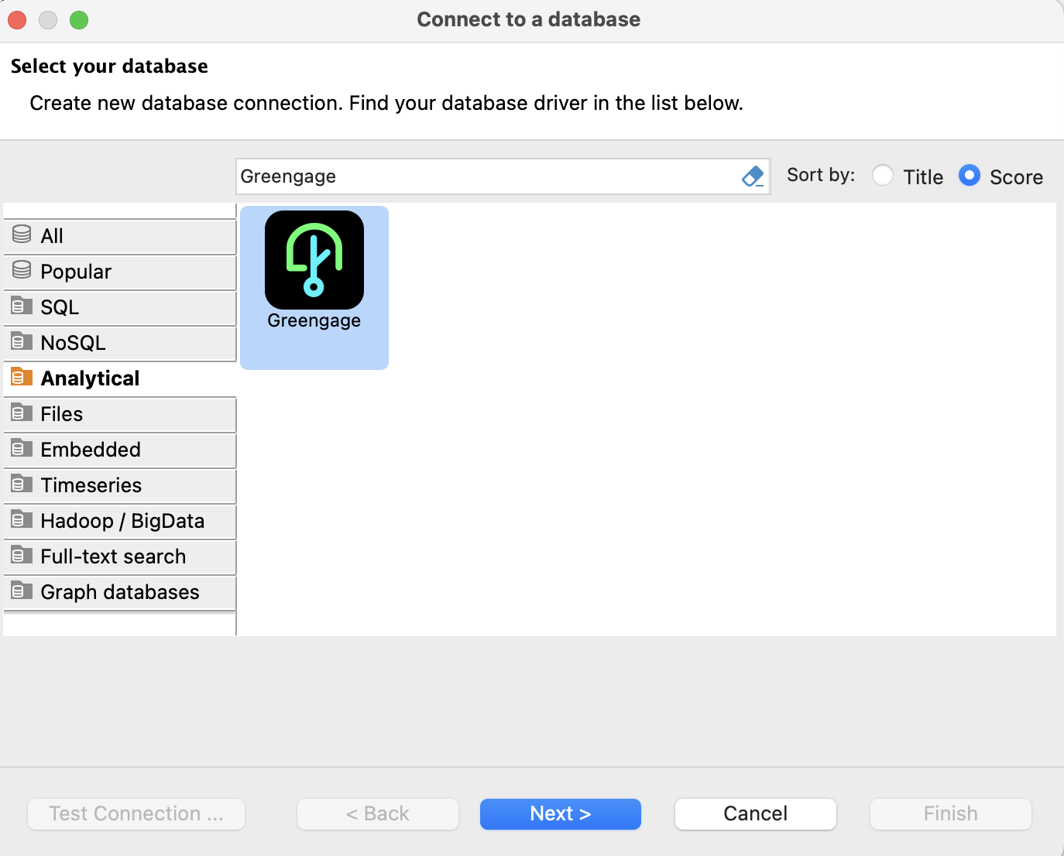Click the icon next to SQL category

tap(19, 306)
